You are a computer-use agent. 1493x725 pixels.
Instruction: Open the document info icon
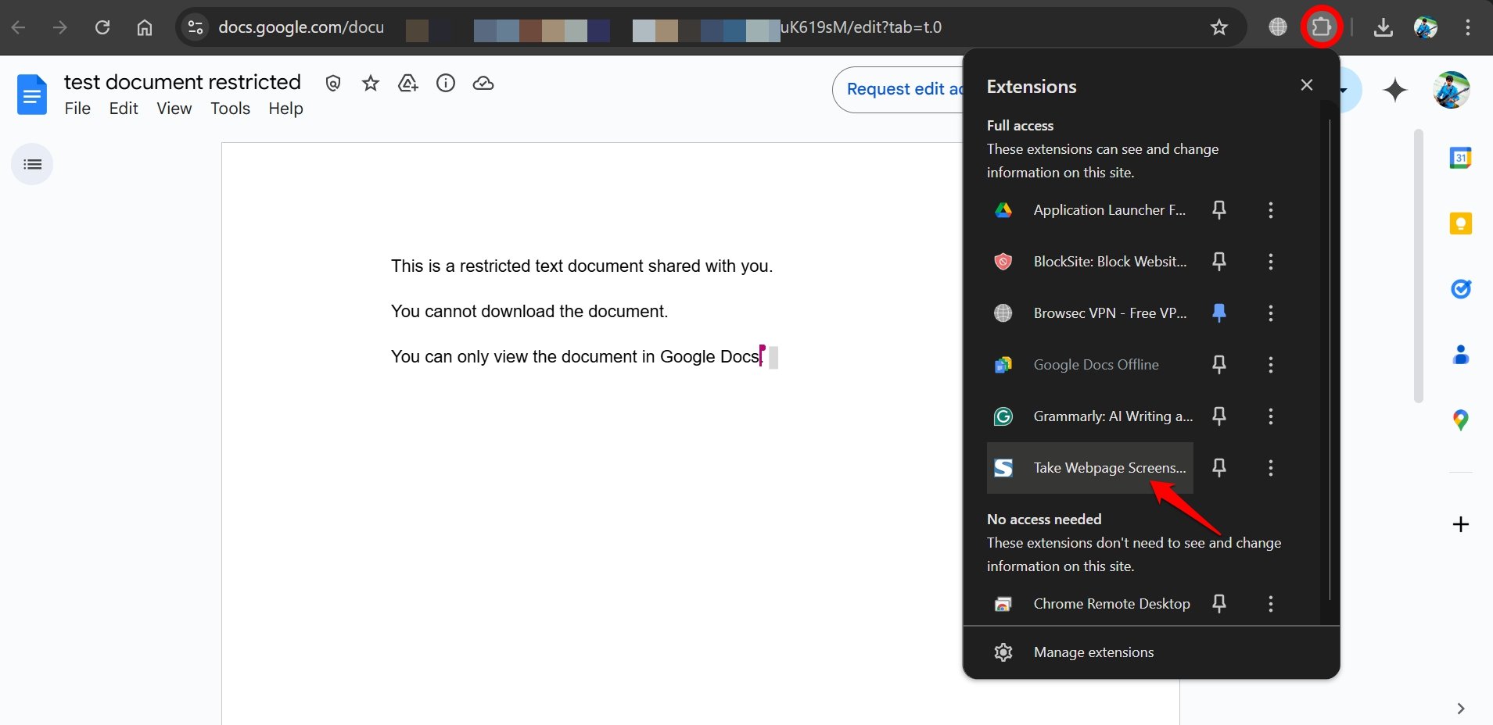(446, 83)
